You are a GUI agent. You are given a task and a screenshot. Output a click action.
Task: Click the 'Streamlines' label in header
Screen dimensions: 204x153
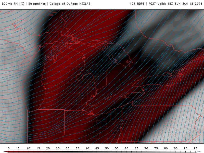pyautogui.click(x=37, y=4)
